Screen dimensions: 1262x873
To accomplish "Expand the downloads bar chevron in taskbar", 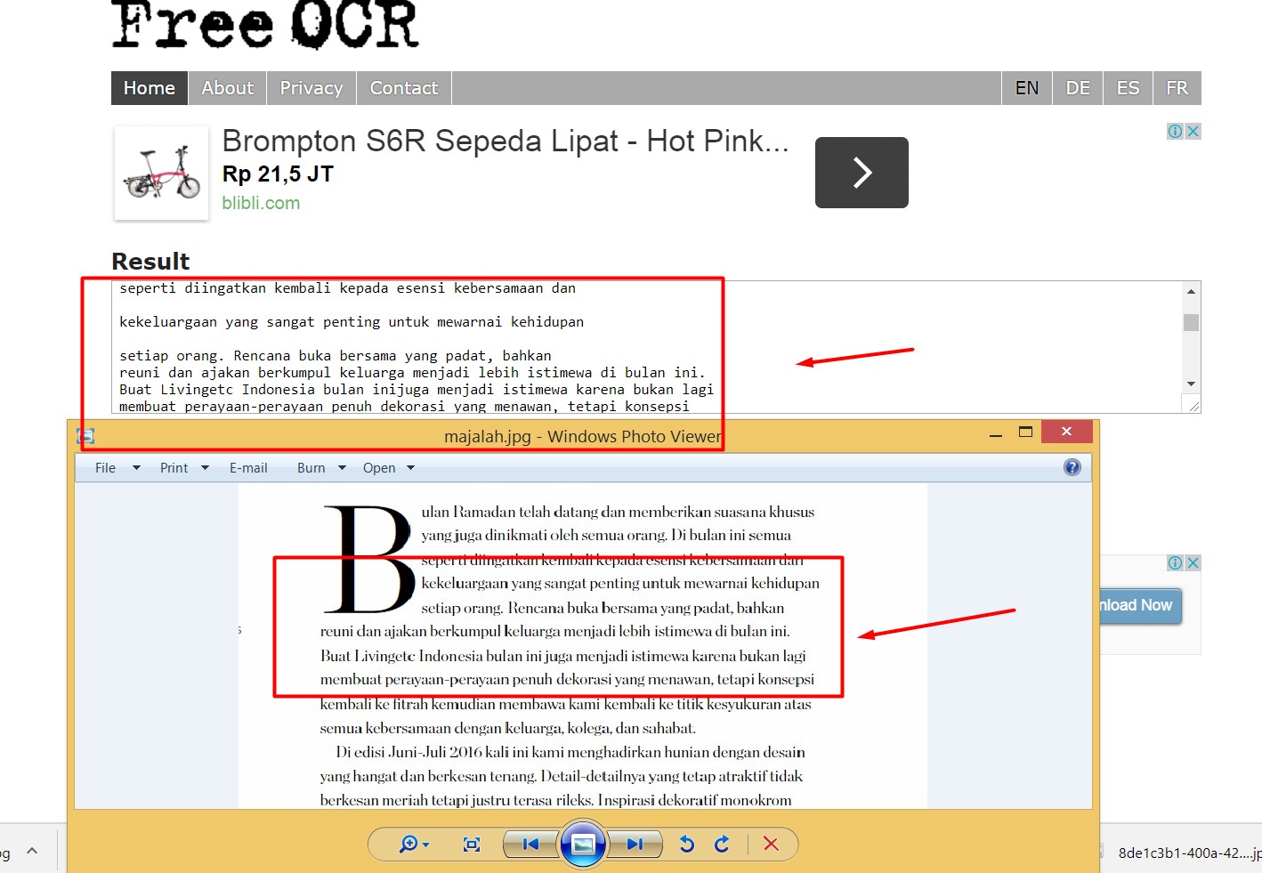I will (x=32, y=850).
